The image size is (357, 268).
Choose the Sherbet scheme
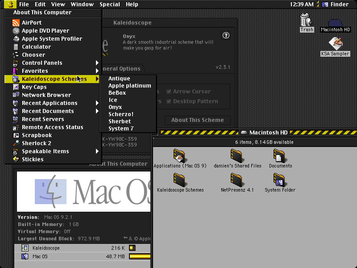tap(128, 121)
